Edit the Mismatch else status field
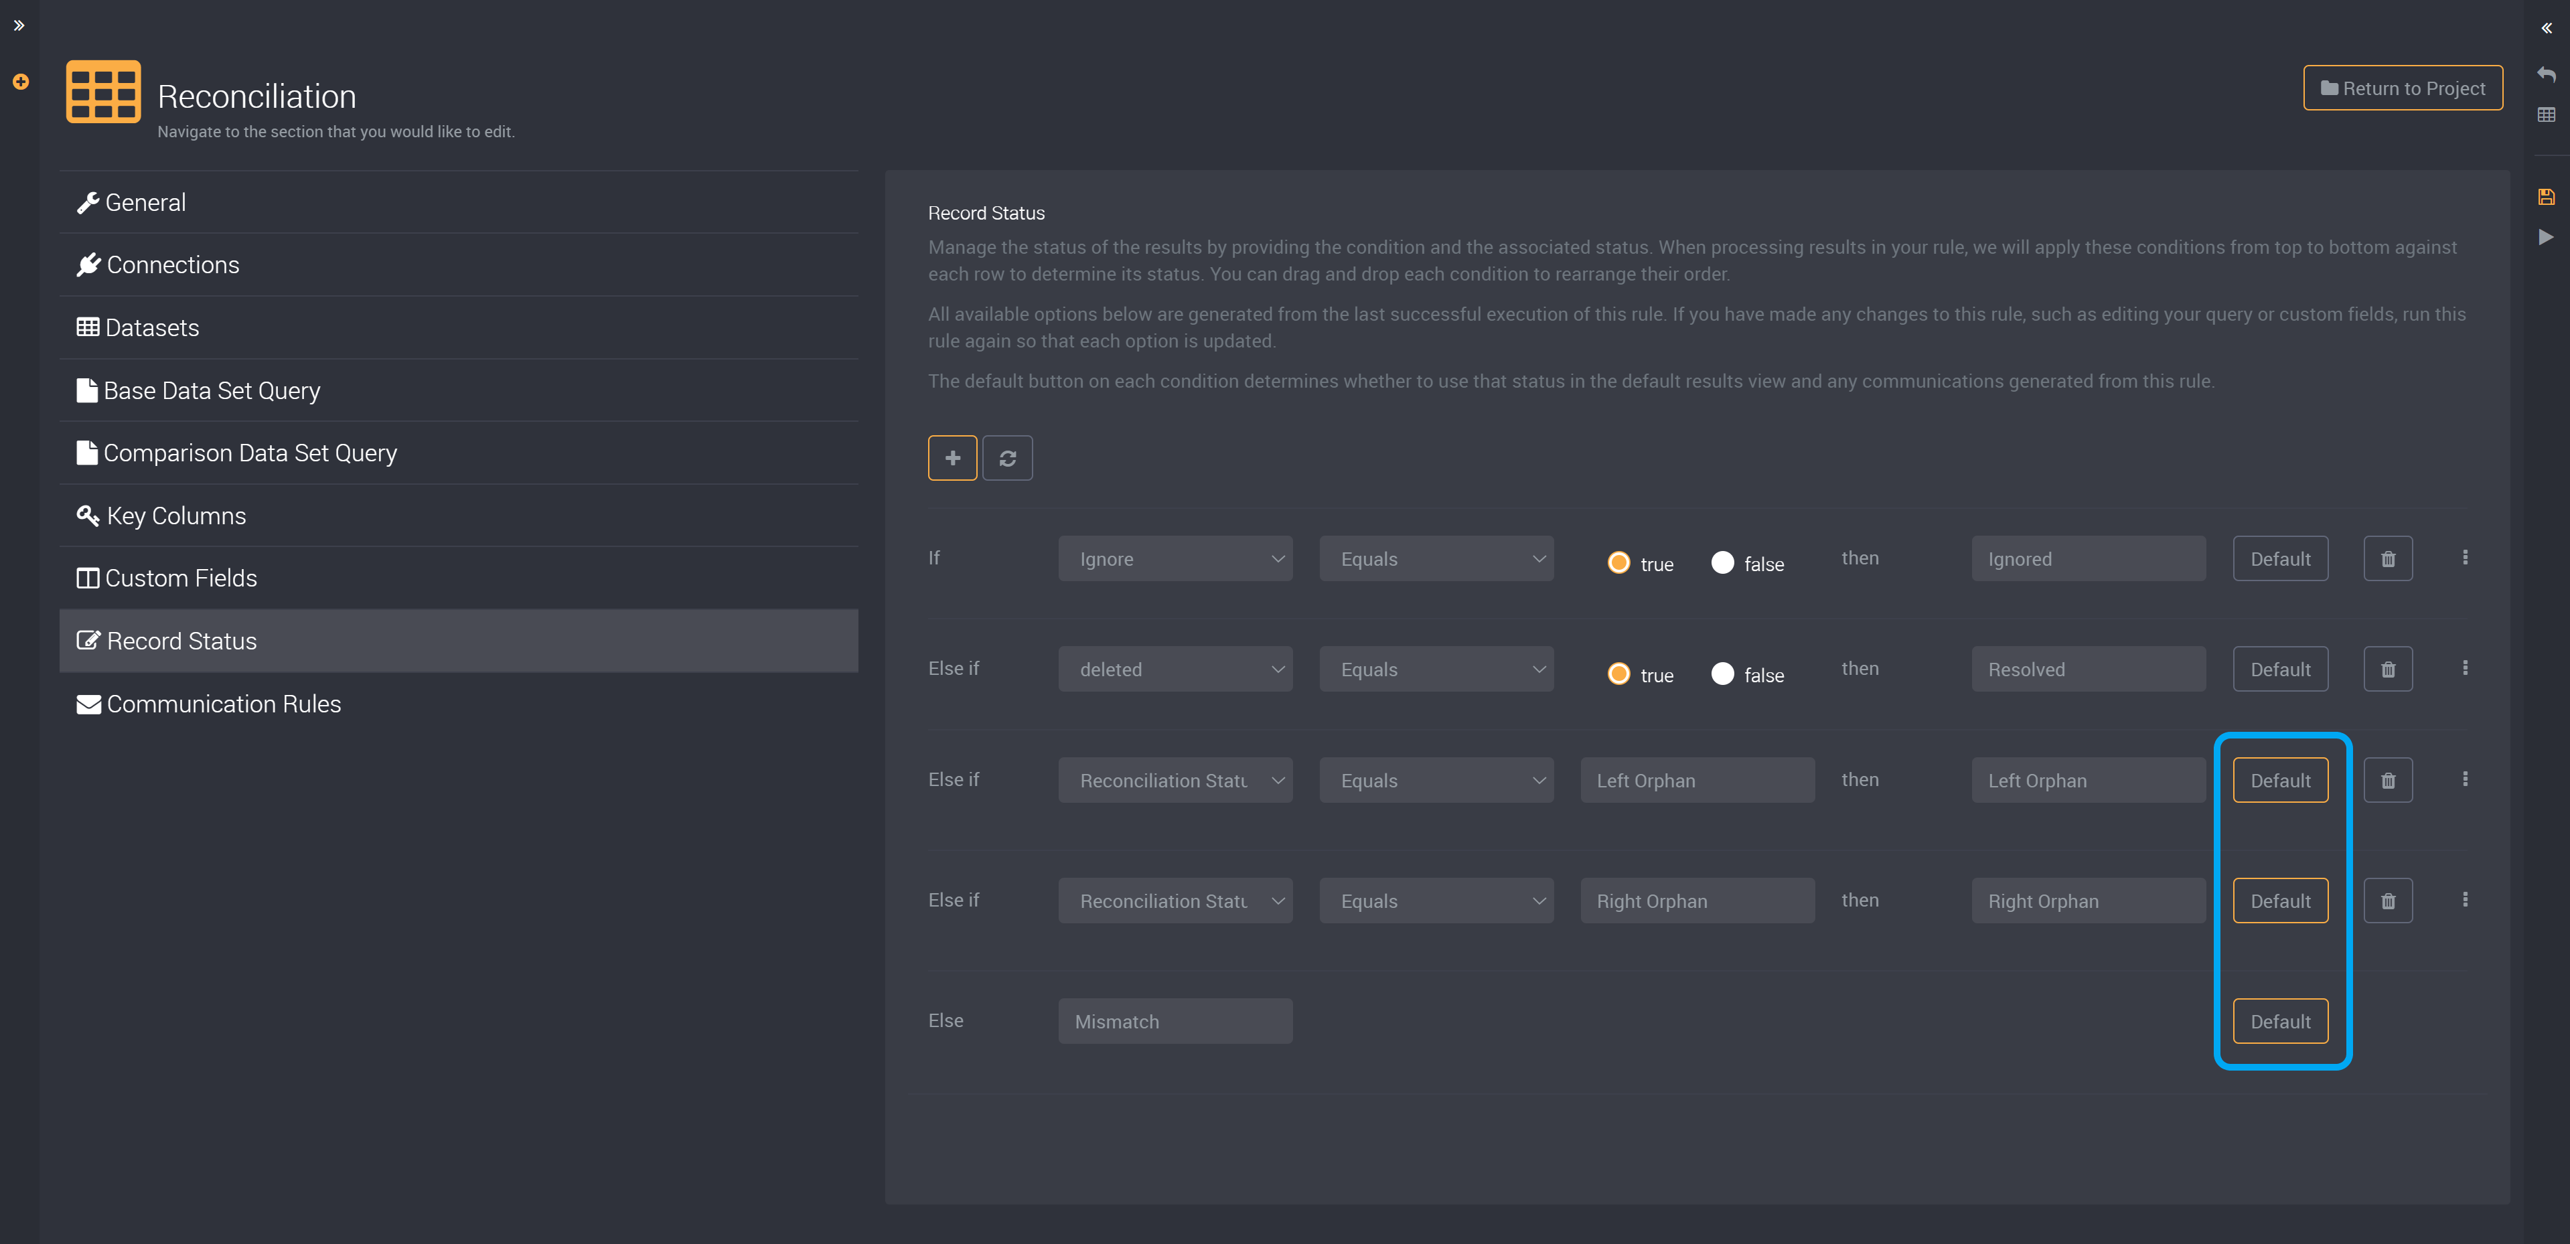2570x1244 pixels. point(1175,1022)
